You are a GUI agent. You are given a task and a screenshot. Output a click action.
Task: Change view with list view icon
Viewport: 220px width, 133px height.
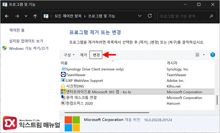pos(197,55)
